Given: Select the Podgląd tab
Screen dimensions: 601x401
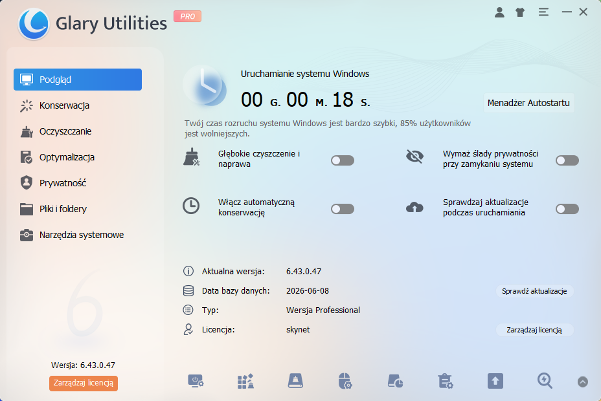Looking at the screenshot, I should coord(78,80).
